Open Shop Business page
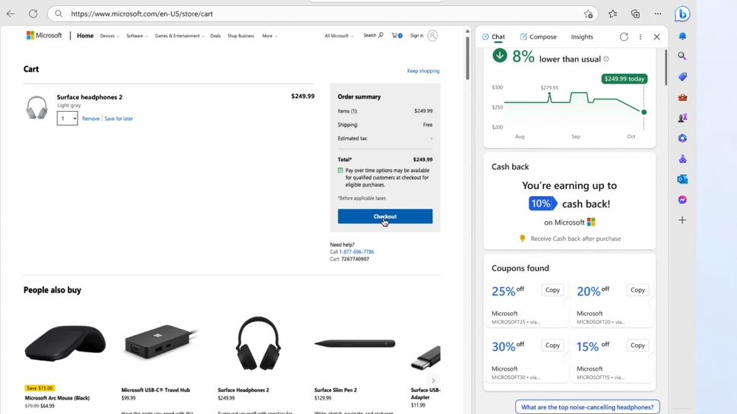Viewport: 737px width, 414px height. (241, 36)
